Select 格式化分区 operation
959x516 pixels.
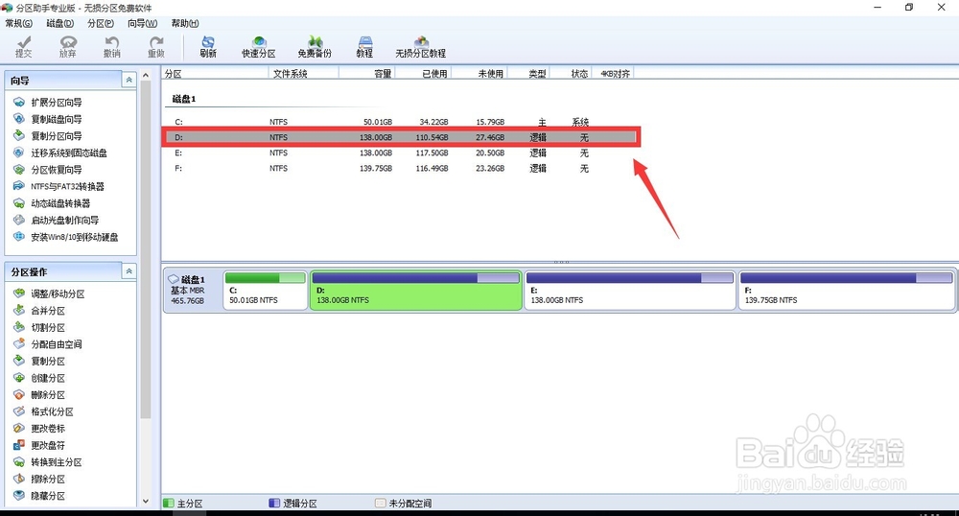(x=44, y=411)
